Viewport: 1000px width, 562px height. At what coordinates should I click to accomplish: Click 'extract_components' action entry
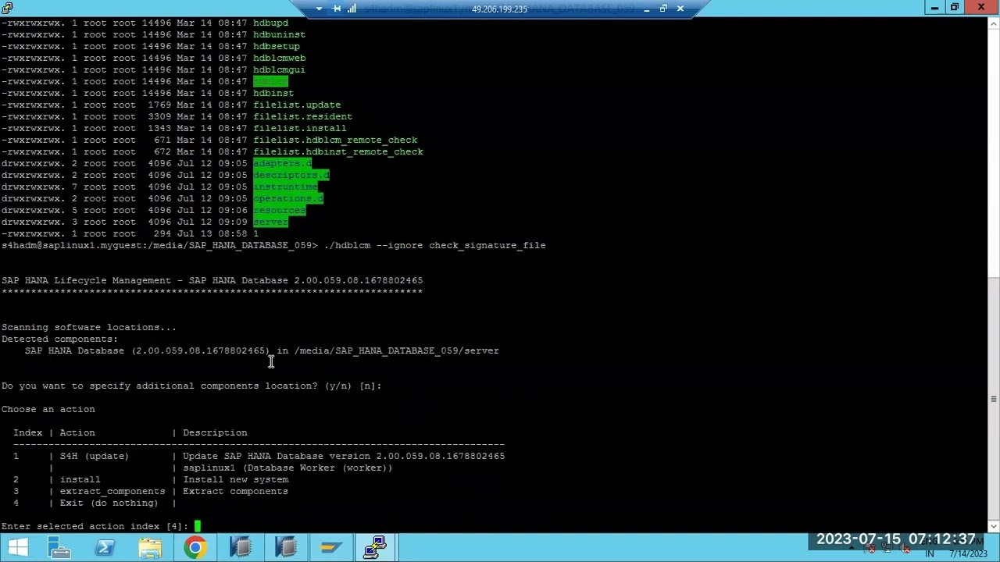(112, 491)
